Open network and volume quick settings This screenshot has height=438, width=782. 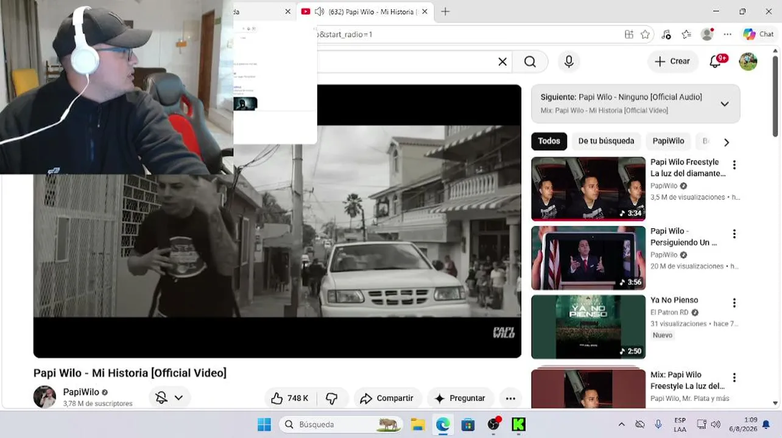click(708, 424)
